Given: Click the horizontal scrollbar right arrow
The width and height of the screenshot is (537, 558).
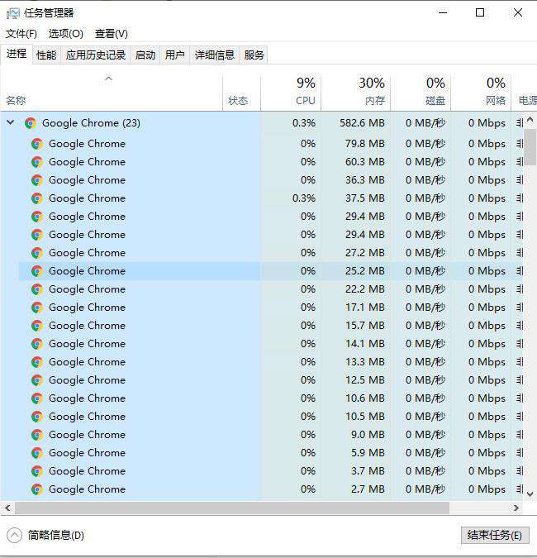Looking at the screenshot, I should click(x=516, y=508).
